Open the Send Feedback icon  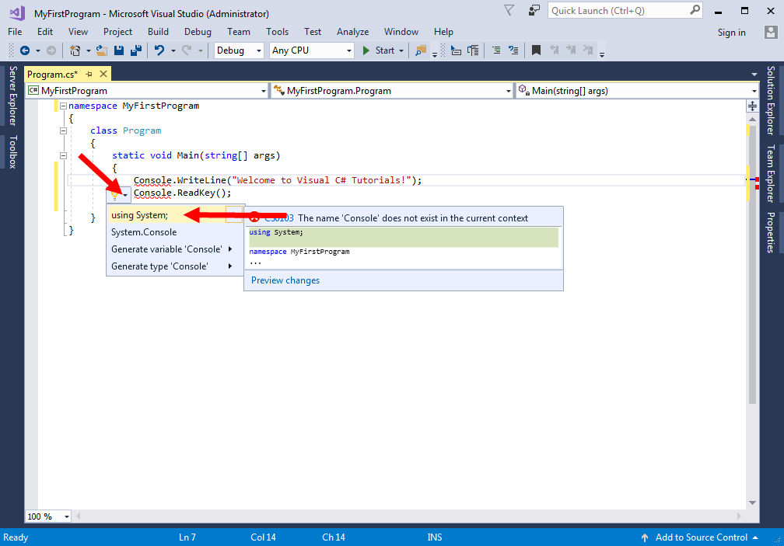pyautogui.click(x=534, y=10)
